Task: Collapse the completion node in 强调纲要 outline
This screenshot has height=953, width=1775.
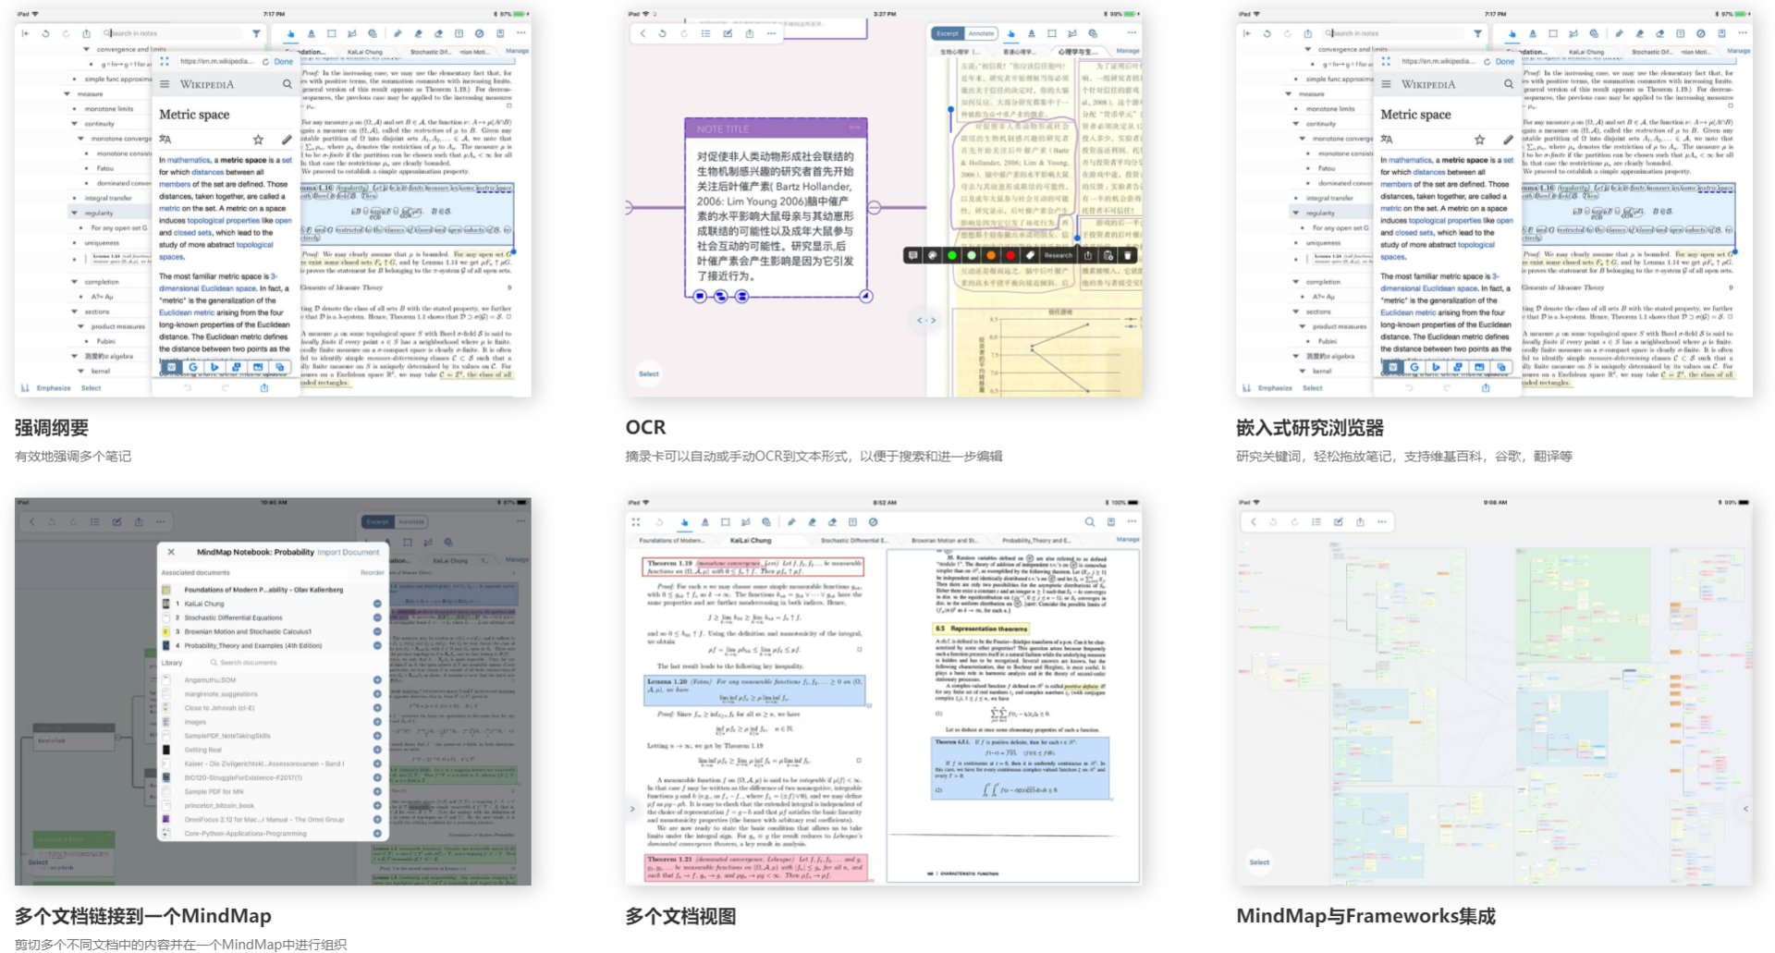Action: (x=75, y=282)
